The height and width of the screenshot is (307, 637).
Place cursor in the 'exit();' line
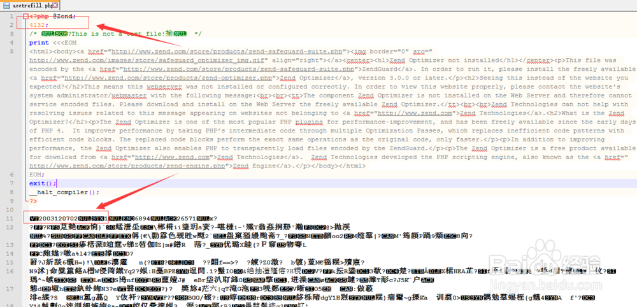point(43,183)
